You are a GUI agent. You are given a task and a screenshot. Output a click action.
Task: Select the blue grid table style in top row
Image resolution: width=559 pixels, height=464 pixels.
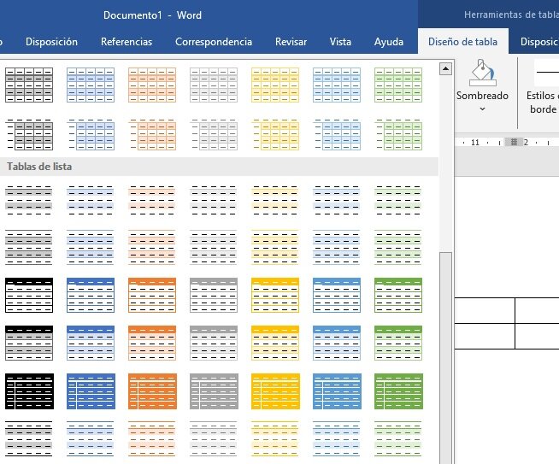pos(91,85)
